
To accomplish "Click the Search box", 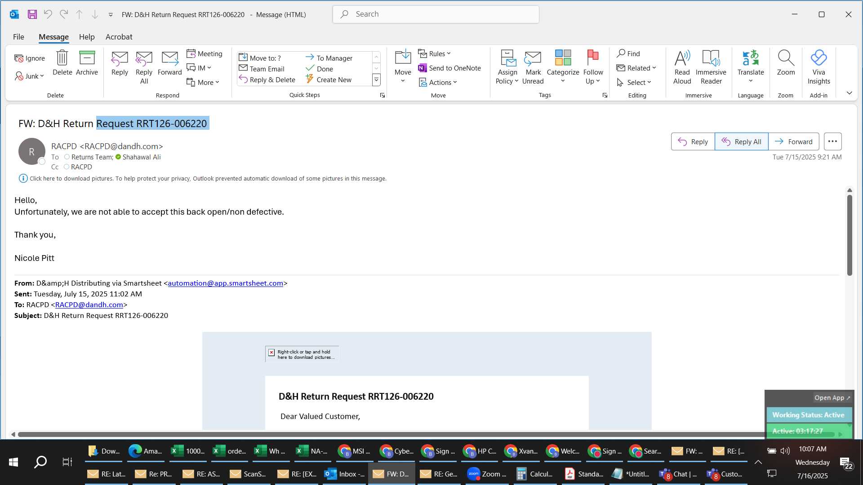I will coord(436,14).
